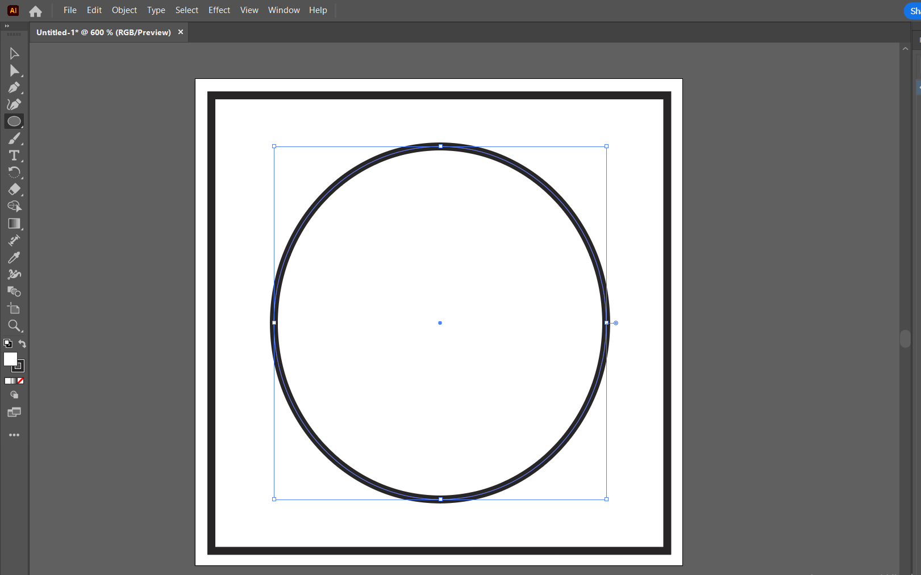Viewport: 921px width, 575px height.
Task: Click the bottom-center anchor point of circle
Action: tap(440, 500)
